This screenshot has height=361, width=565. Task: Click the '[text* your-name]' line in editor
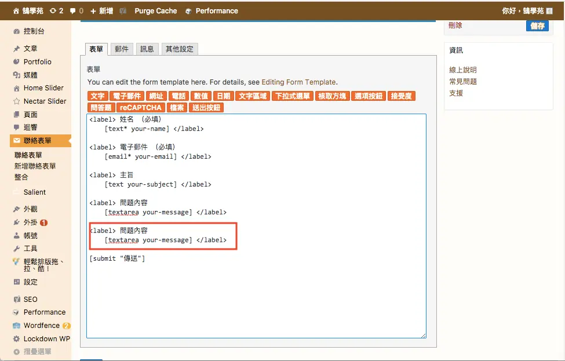point(154,129)
